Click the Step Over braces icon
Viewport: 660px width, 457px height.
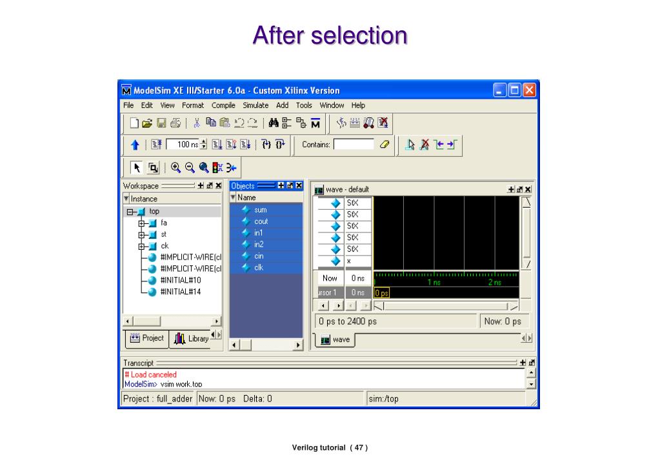[x=281, y=145]
